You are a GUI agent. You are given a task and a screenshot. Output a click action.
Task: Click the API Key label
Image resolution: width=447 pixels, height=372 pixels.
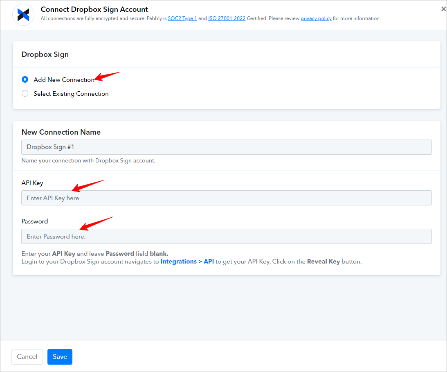pos(32,183)
